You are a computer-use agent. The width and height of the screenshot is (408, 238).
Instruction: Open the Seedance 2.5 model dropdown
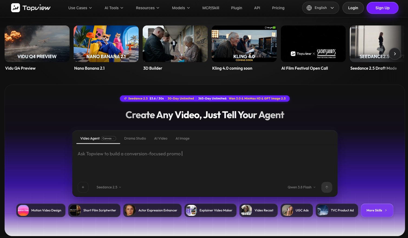(109, 187)
